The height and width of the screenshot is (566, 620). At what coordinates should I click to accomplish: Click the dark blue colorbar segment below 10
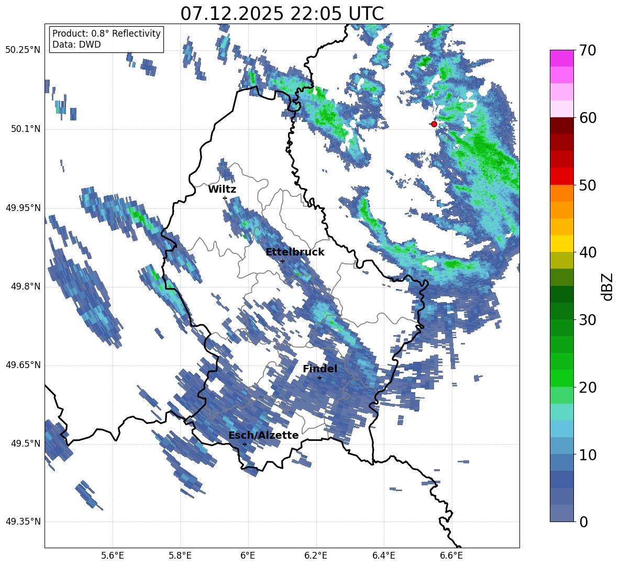point(561,479)
